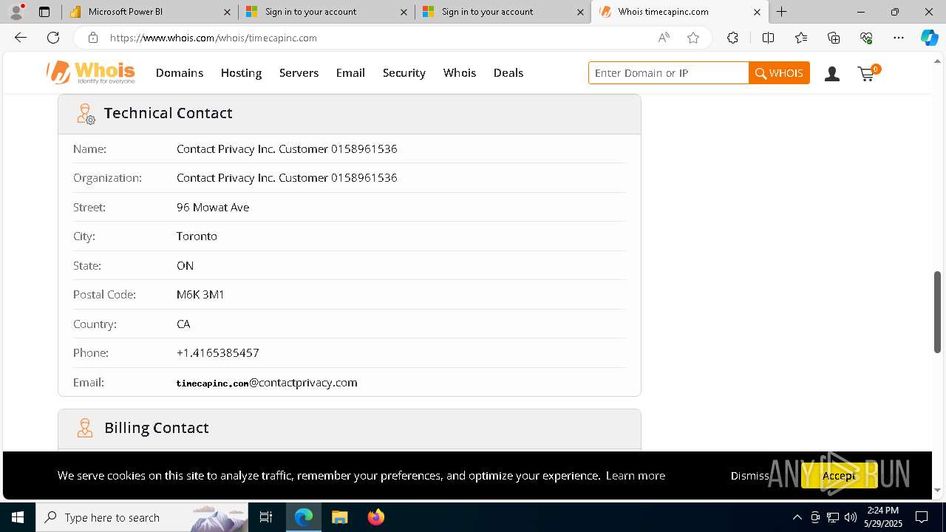Screen dimensions: 946x532
Task: Select the street value 96 Mowat Ave
Action: pos(213,208)
